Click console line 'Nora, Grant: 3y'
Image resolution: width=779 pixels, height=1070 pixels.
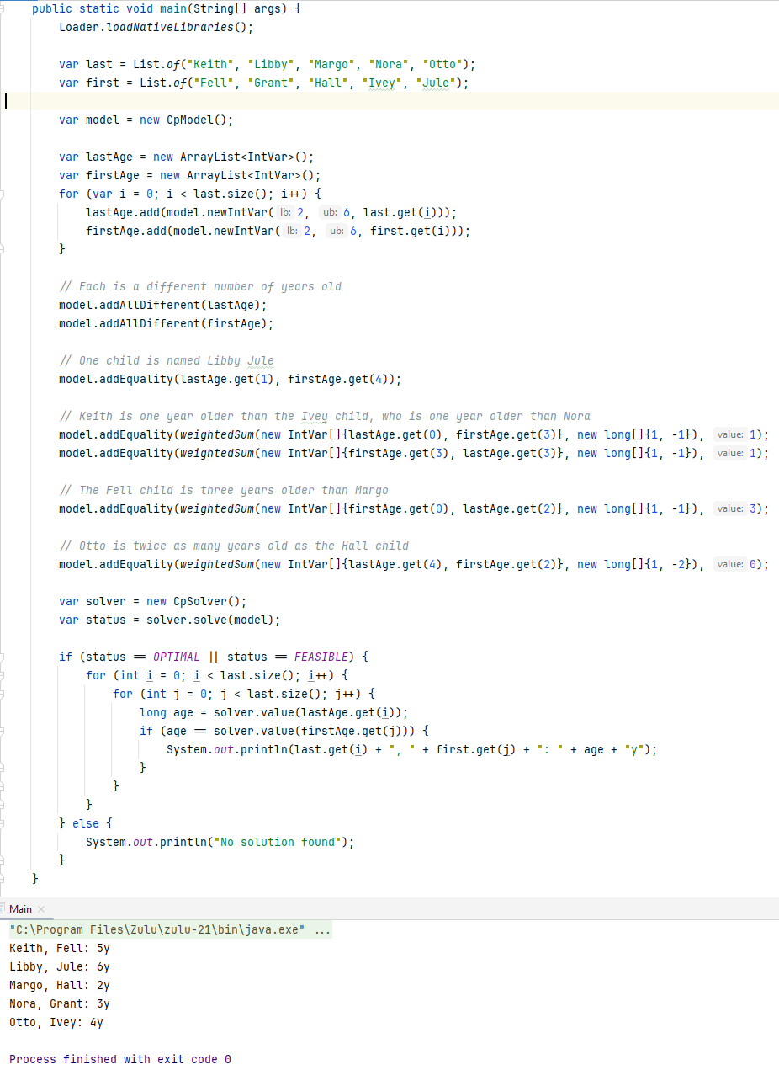coord(60,1003)
